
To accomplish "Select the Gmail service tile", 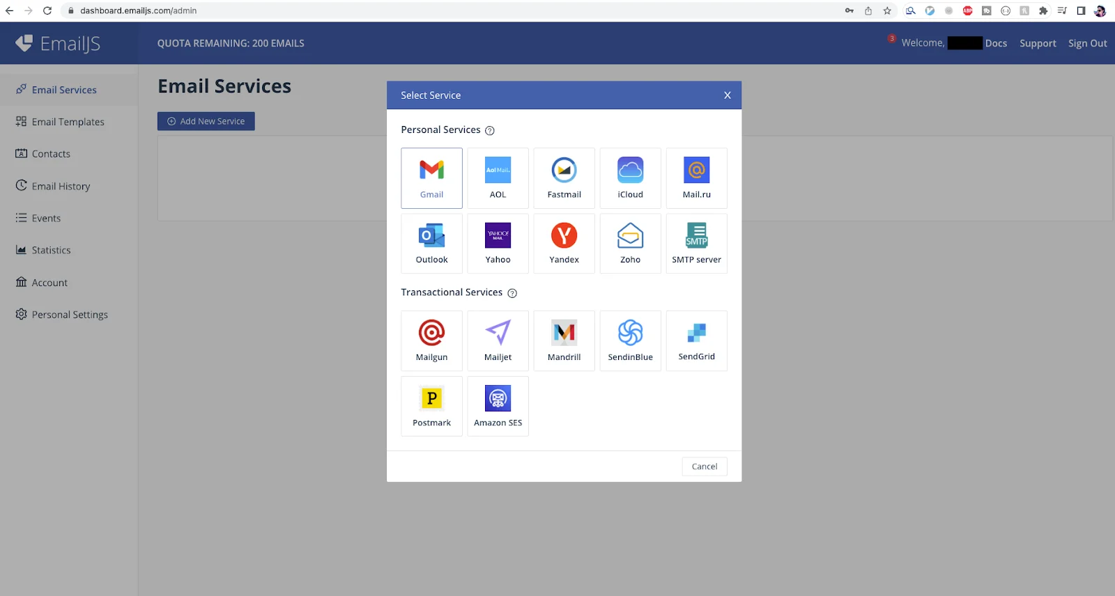I will [x=431, y=178].
